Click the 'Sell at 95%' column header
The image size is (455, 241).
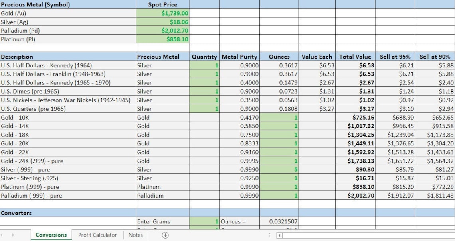[x=395, y=57]
